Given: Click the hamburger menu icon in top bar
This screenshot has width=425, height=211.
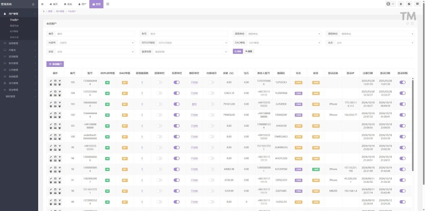Looking at the screenshot, I should 42,4.
